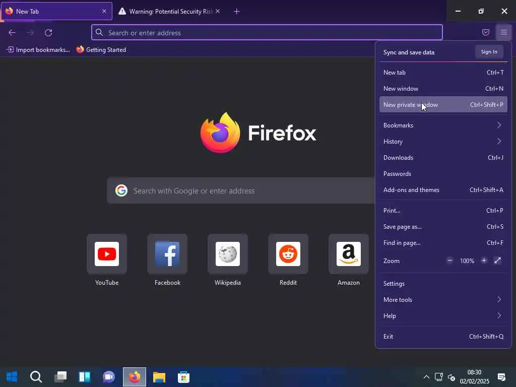516x387 pixels.
Task: Decrease zoom with the minus button
Action: 449,261
